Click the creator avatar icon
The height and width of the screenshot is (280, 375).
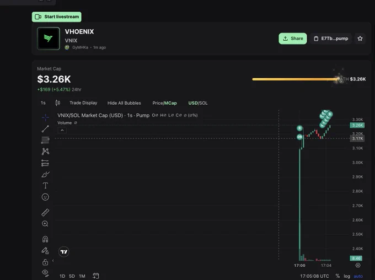[67, 47]
